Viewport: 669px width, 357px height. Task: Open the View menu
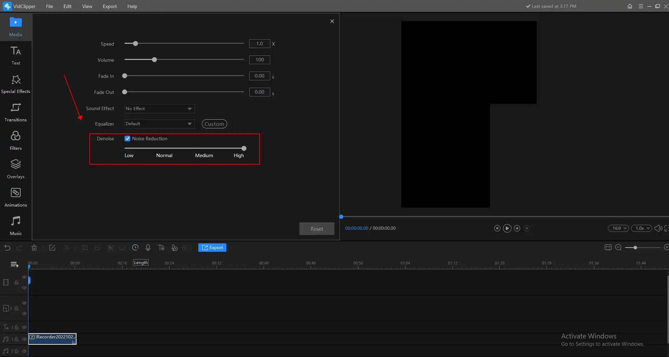point(86,6)
